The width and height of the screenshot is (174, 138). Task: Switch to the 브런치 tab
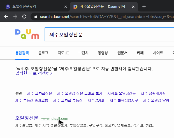(83, 53)
